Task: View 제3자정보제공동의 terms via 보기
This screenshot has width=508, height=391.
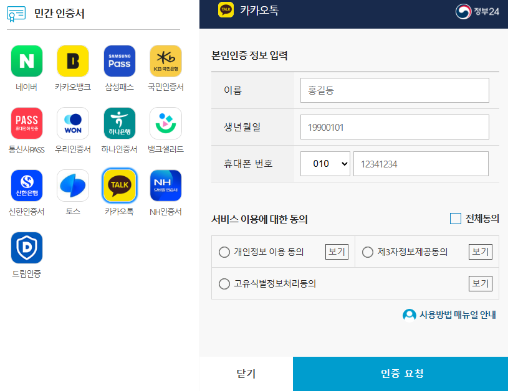Action: 481,252
